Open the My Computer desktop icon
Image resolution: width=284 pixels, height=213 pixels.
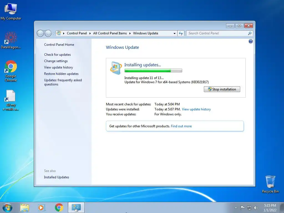point(11,11)
